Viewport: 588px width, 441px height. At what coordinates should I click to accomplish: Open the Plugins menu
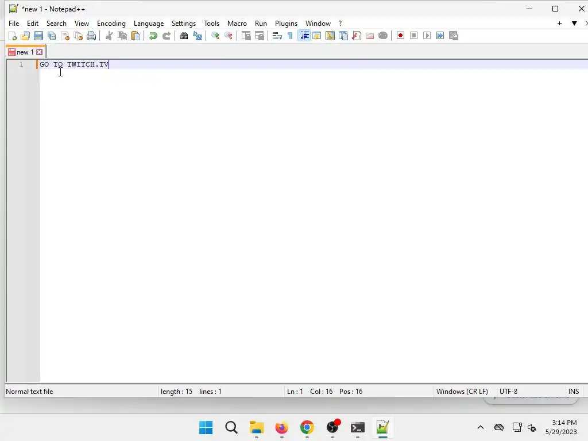click(286, 23)
